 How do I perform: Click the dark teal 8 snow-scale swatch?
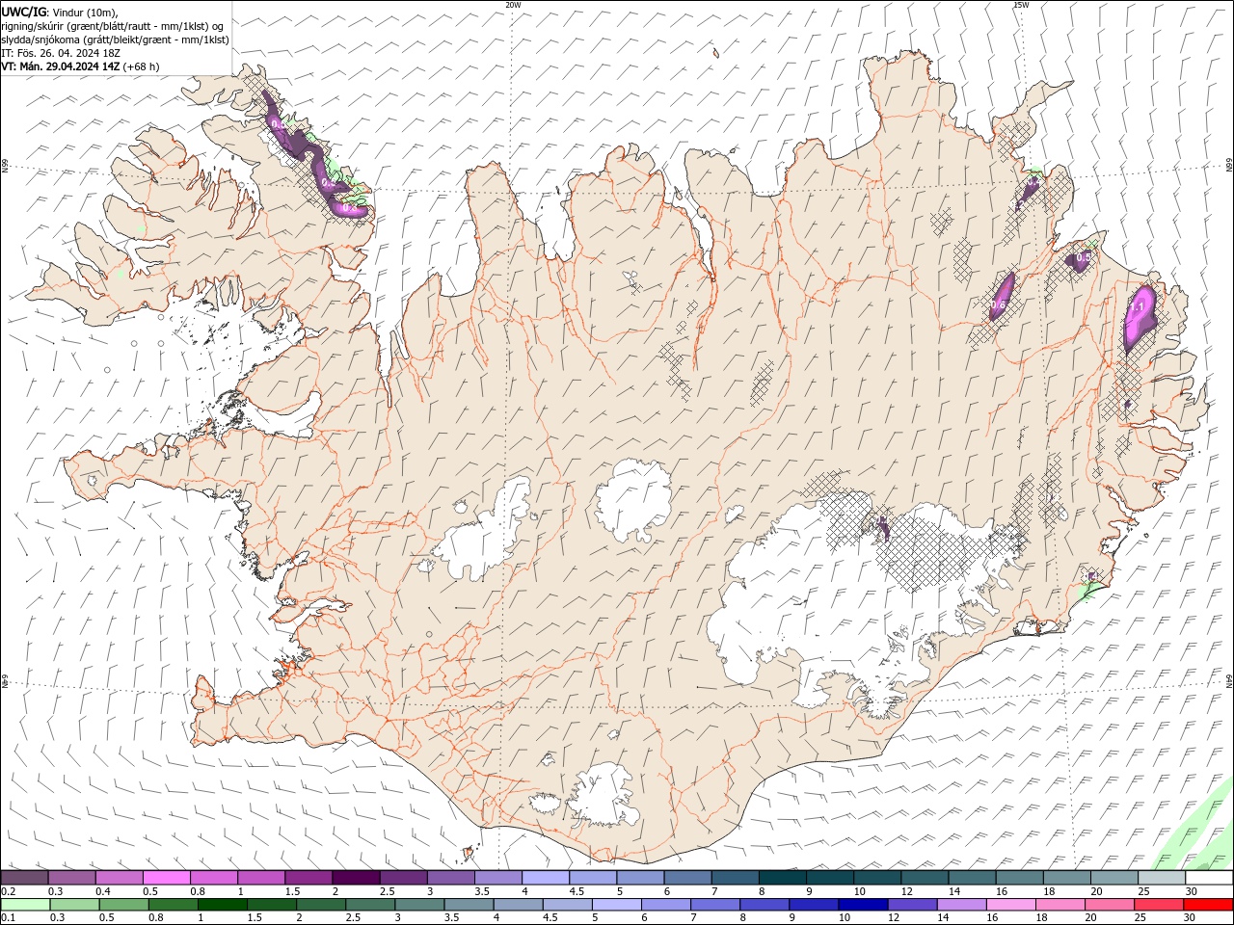(783, 878)
